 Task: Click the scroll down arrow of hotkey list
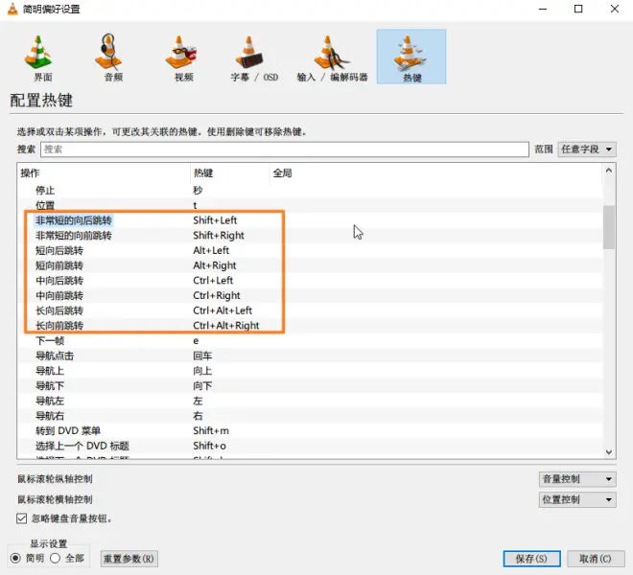coord(609,452)
